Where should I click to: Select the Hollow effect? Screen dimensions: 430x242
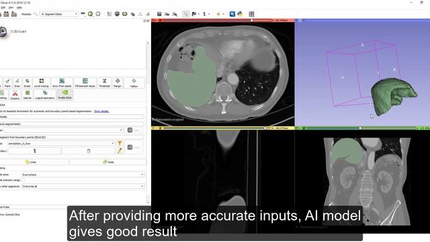[134, 83]
